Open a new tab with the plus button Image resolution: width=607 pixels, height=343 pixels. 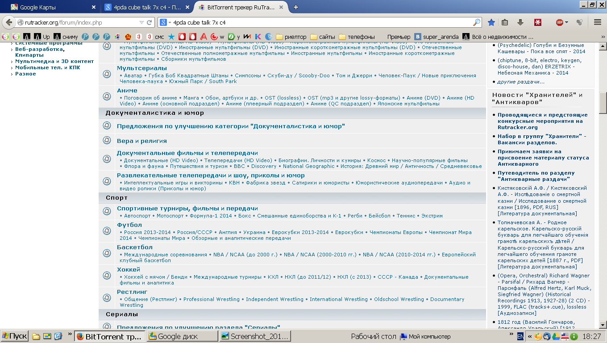(x=295, y=7)
